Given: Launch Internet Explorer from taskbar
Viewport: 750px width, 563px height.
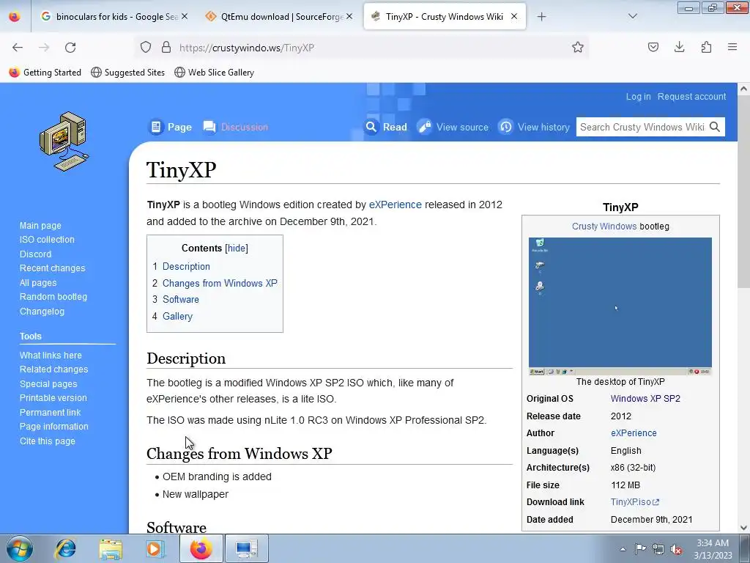Looking at the screenshot, I should click(65, 548).
